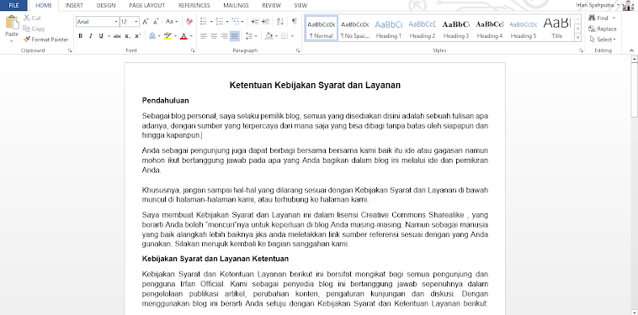Apply shading paint bucket

[268, 36]
